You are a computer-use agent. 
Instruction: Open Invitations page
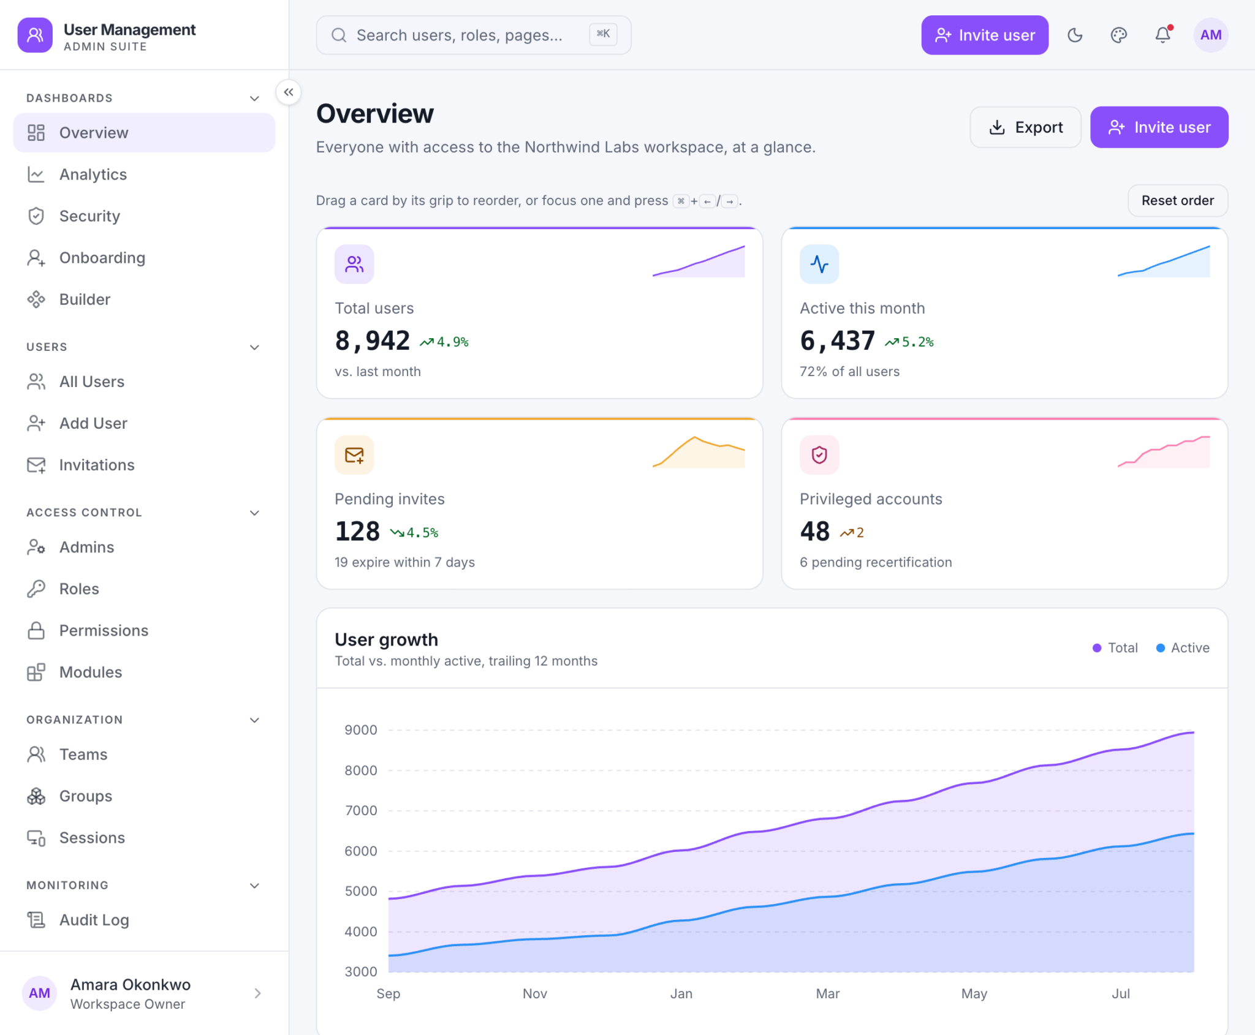coord(144,465)
